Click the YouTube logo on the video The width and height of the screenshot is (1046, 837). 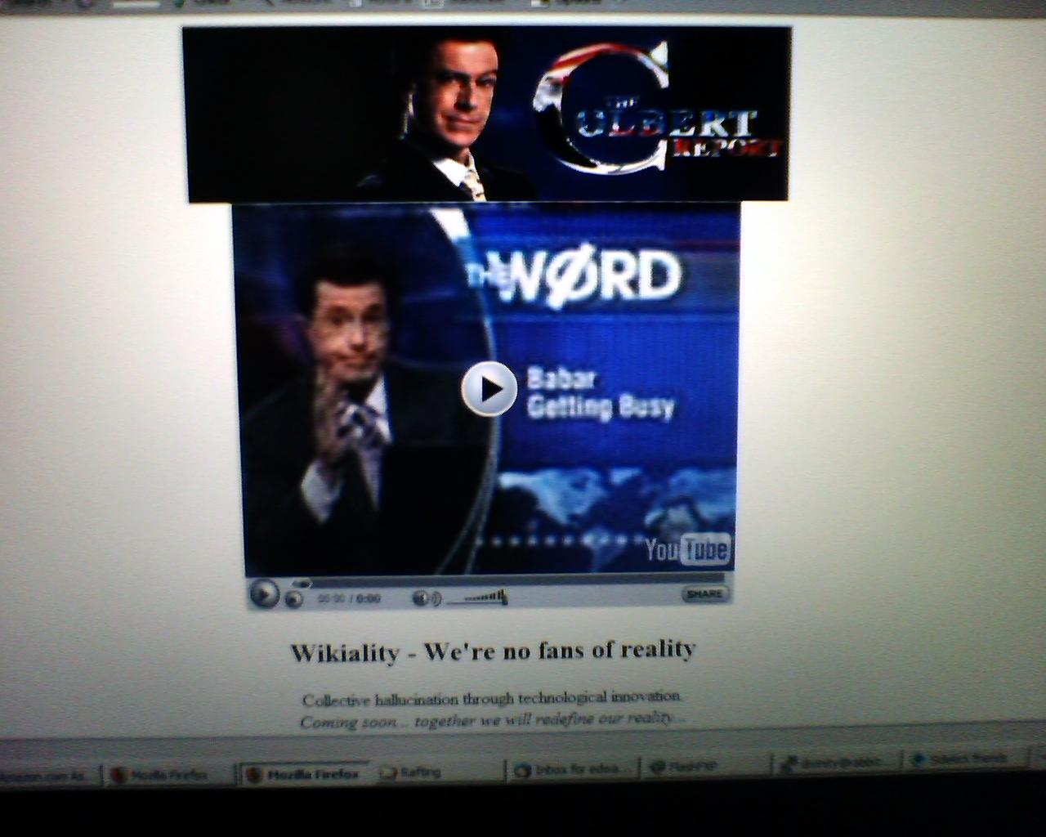tap(687, 549)
